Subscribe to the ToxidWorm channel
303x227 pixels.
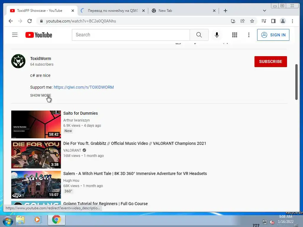(270, 61)
